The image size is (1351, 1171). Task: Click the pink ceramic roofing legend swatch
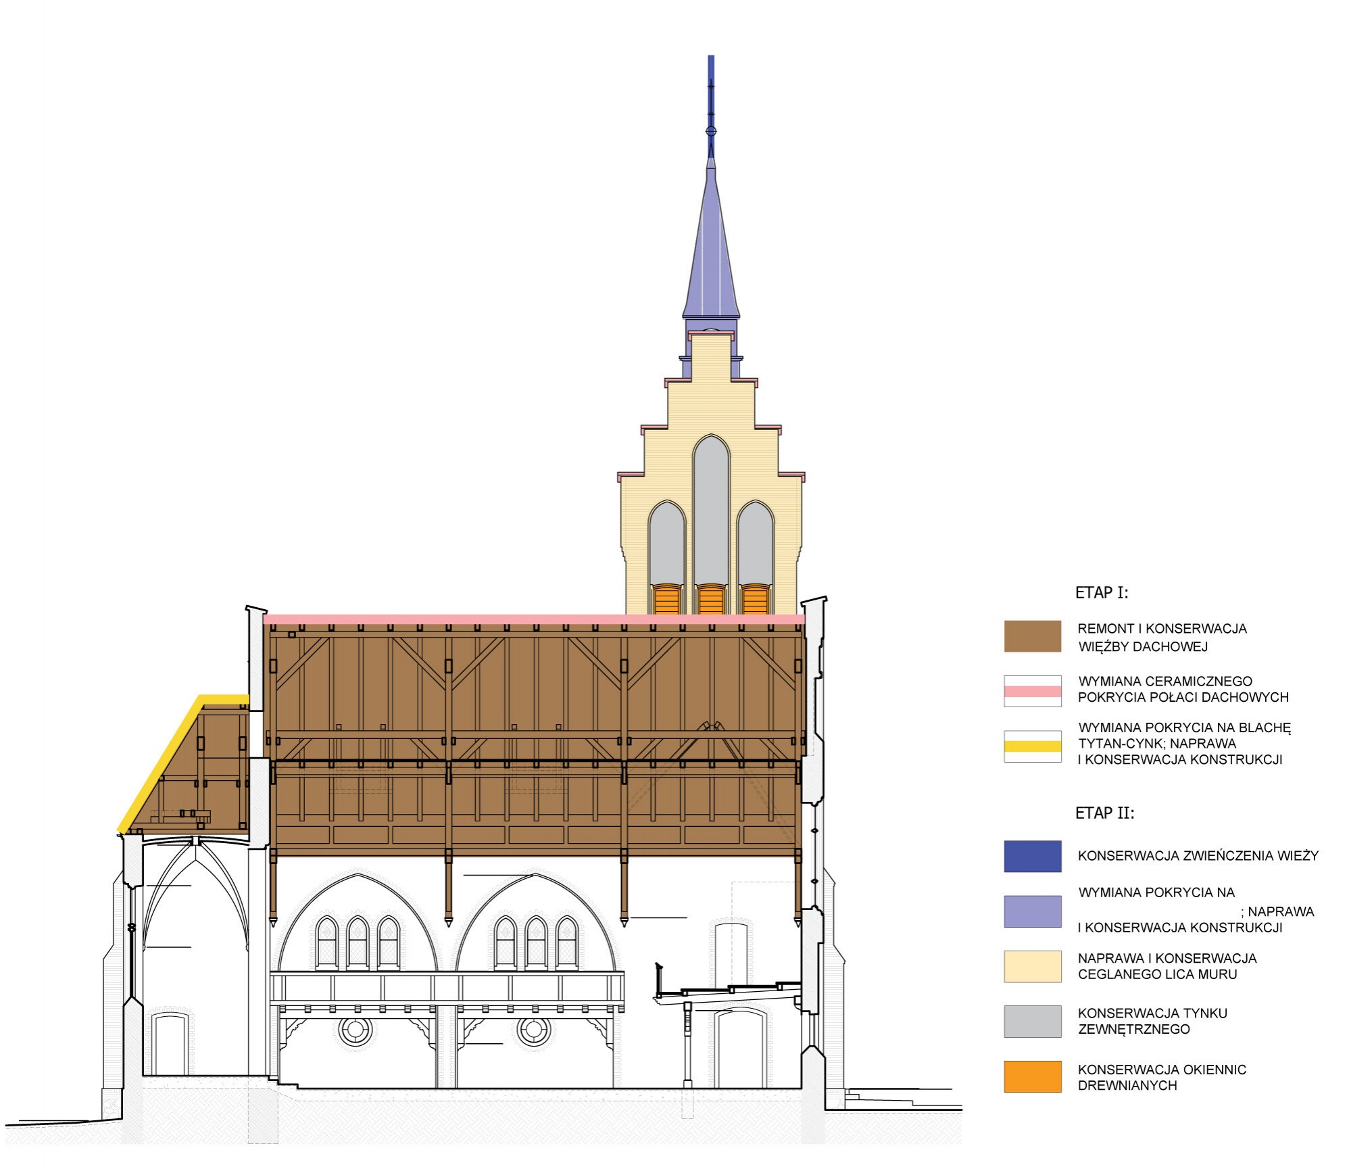(x=1032, y=691)
